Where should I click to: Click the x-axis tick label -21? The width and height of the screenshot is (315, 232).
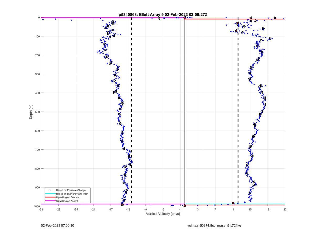[x=93, y=209]
